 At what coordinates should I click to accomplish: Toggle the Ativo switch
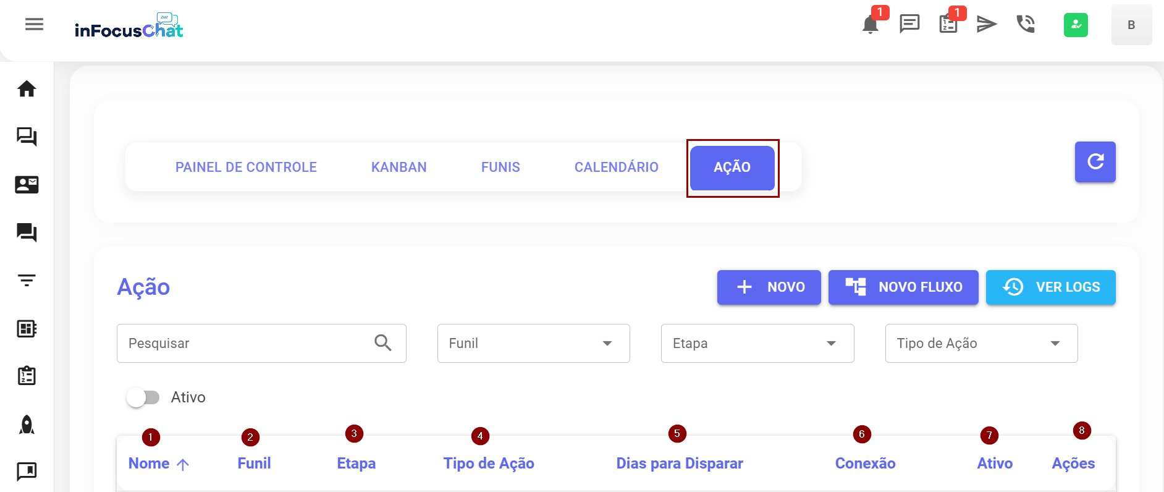pyautogui.click(x=143, y=397)
